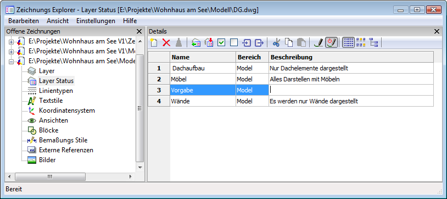The image size is (447, 199).
Task: Click the horizontal scrollbar thumb in drawings panel
Action: (x=50, y=176)
